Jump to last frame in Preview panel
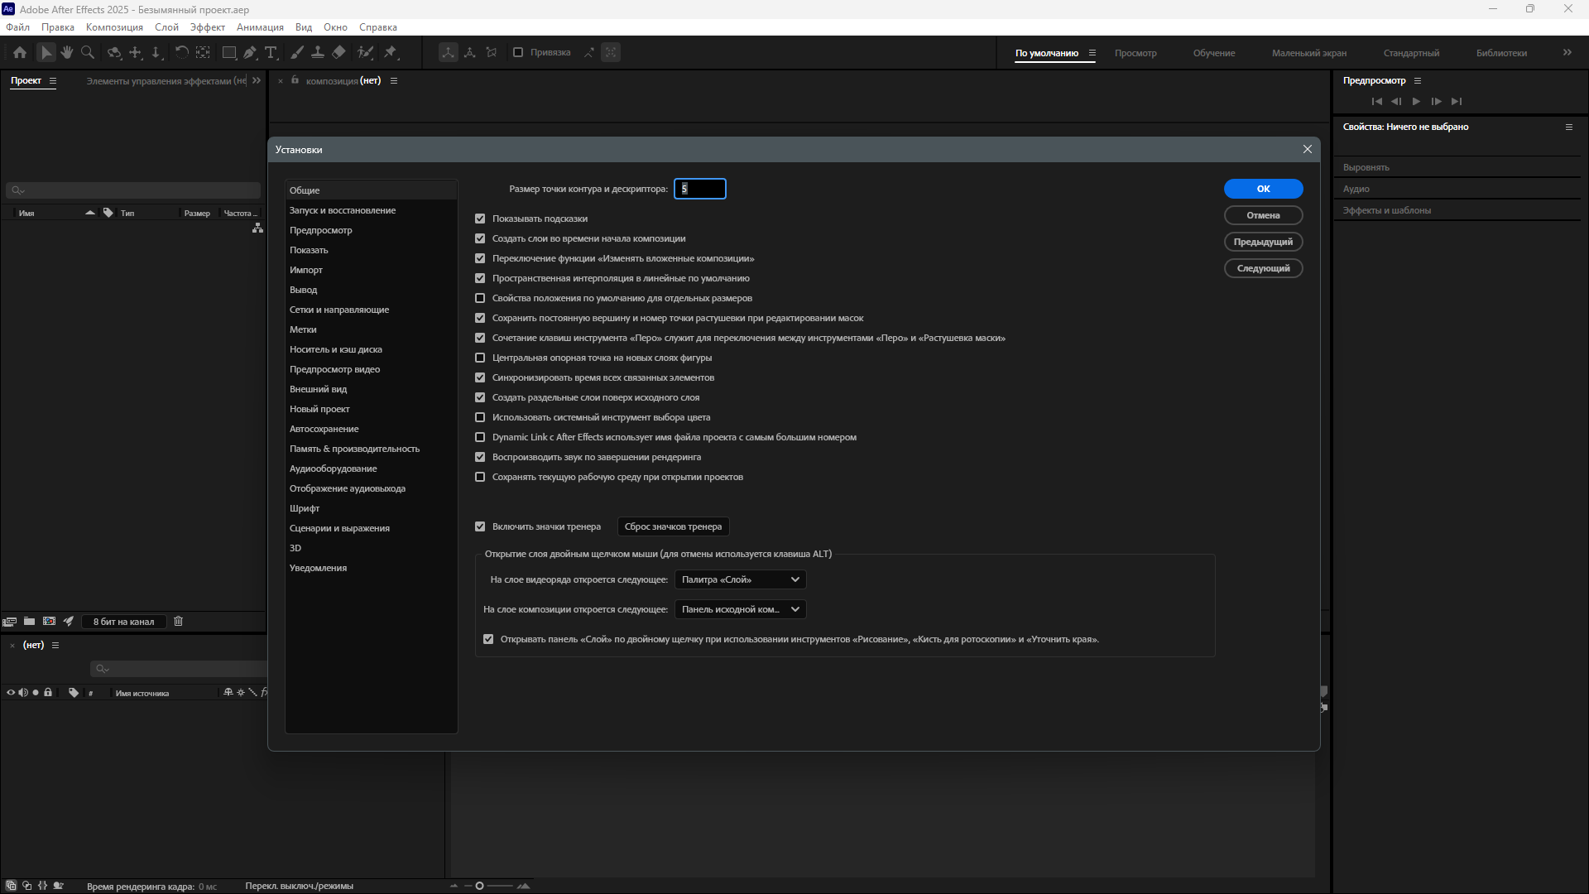This screenshot has width=1589, height=894. pos(1457,101)
